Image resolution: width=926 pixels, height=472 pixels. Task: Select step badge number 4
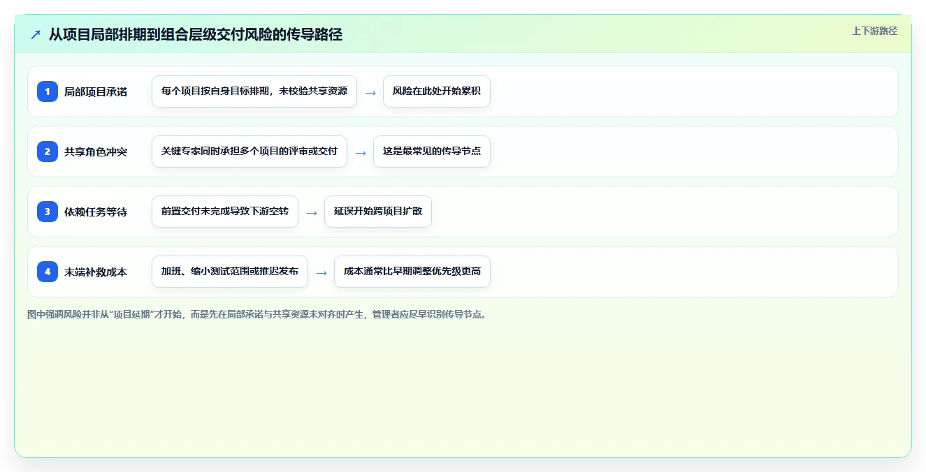(x=48, y=272)
